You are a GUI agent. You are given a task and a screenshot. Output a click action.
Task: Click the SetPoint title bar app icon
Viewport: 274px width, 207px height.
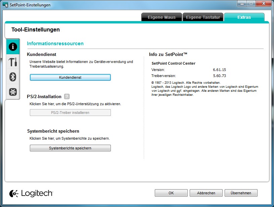[5, 5]
